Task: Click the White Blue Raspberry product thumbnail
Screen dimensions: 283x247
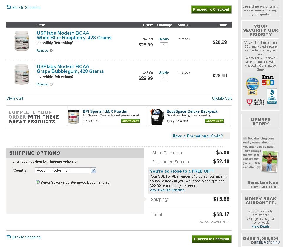Action: pos(21,41)
